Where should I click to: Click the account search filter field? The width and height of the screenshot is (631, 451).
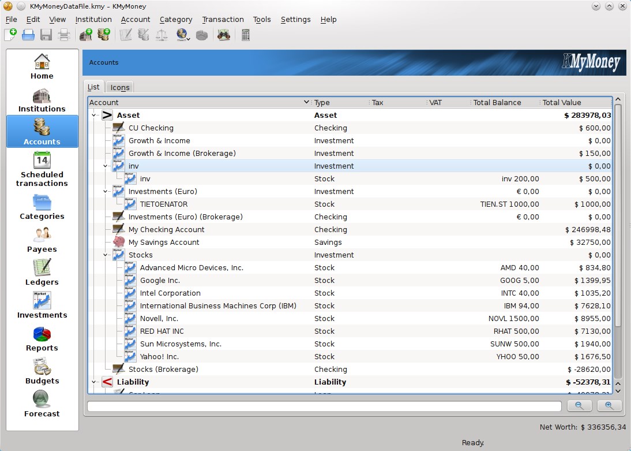point(324,407)
